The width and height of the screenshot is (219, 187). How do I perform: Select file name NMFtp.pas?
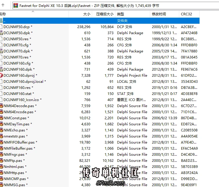click(x=14, y=161)
